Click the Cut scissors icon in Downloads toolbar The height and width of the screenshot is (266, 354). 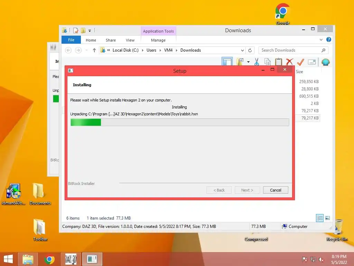[257, 62]
